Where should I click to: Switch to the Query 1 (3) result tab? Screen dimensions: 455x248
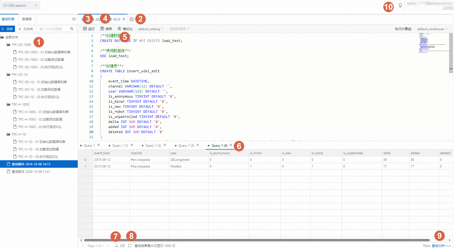pyautogui.click(x=186, y=145)
